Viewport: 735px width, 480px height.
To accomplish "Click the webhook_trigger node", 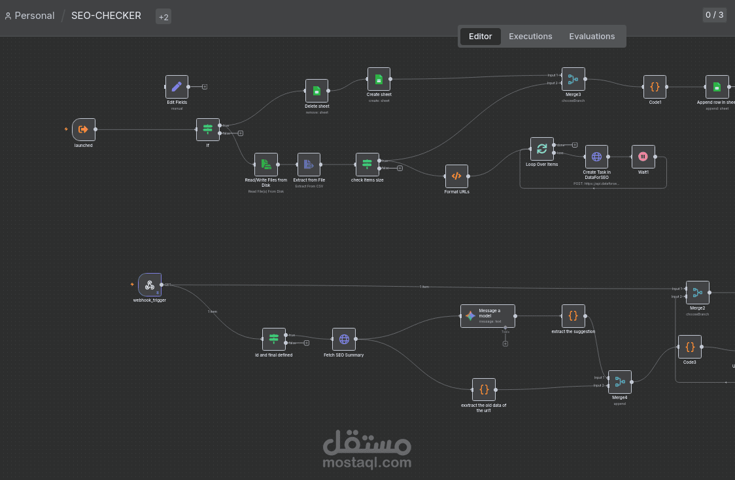I will point(150,285).
